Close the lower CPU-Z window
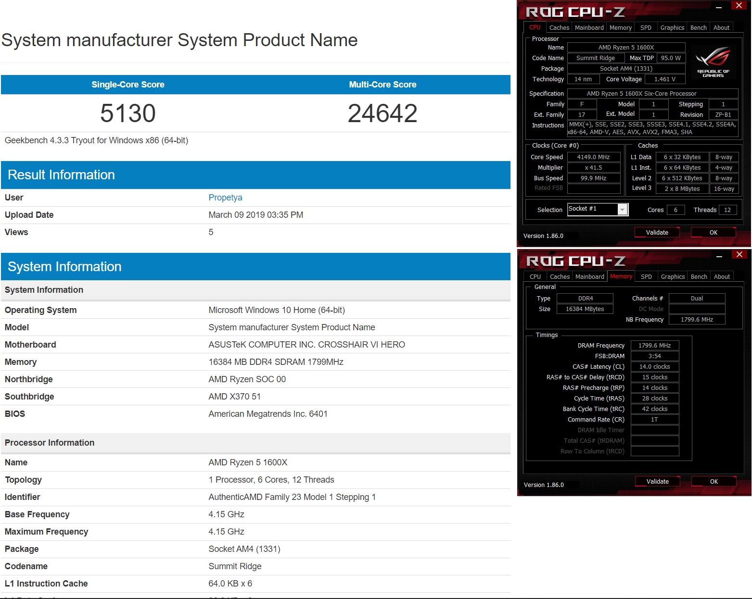 pos(739,255)
